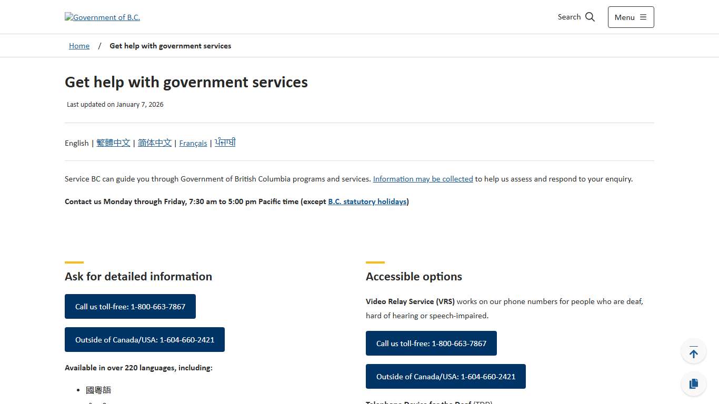Open the Français version of the page
This screenshot has width=719, height=404.
(x=193, y=143)
